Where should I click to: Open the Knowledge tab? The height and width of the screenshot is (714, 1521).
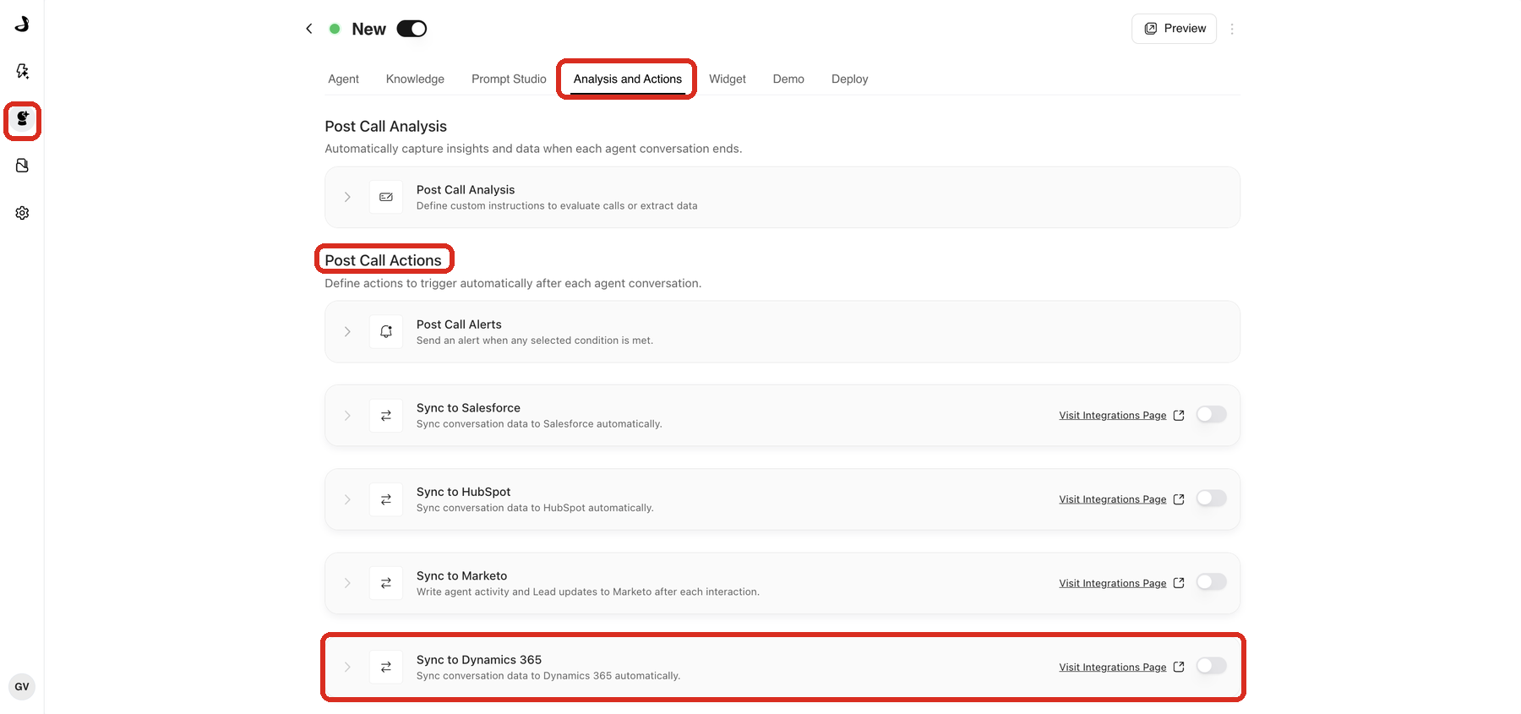(415, 79)
